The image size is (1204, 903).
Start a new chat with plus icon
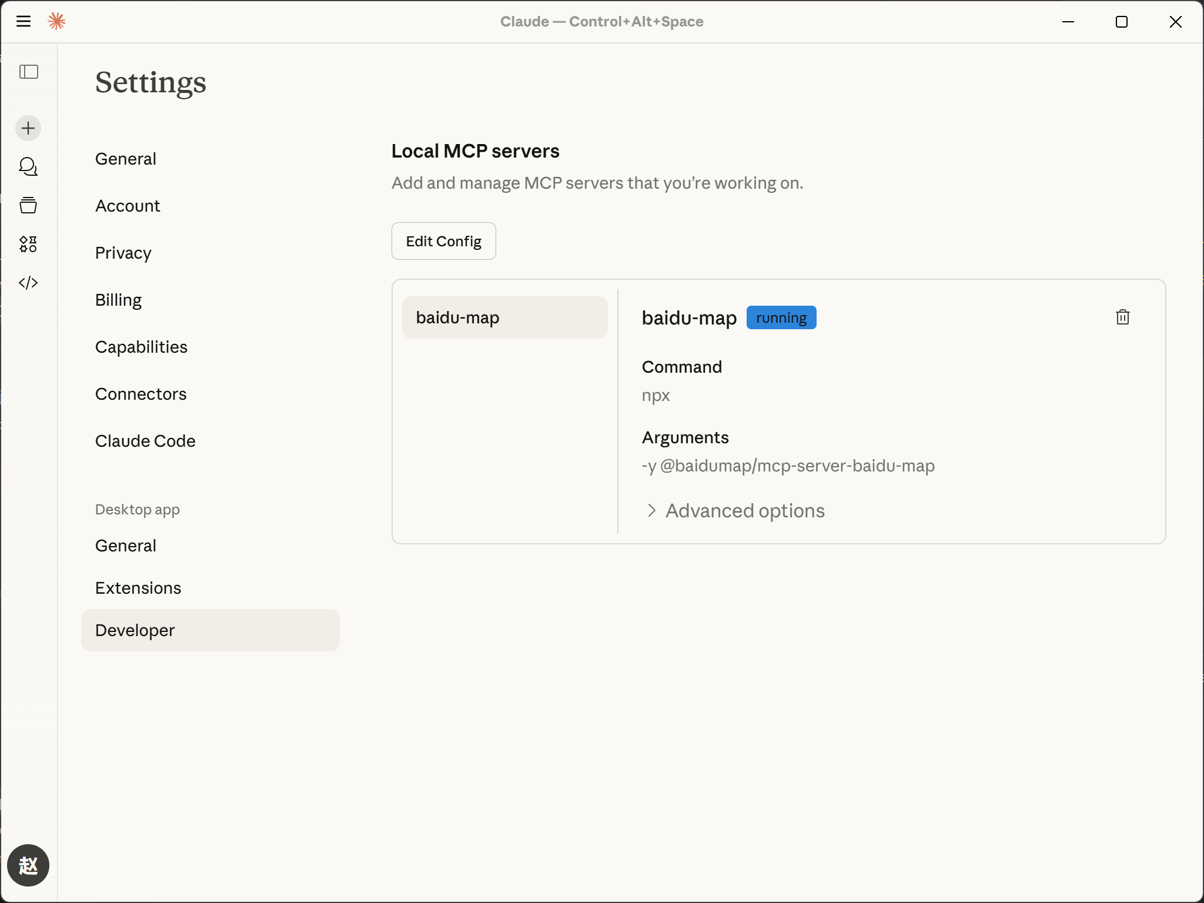(x=28, y=128)
